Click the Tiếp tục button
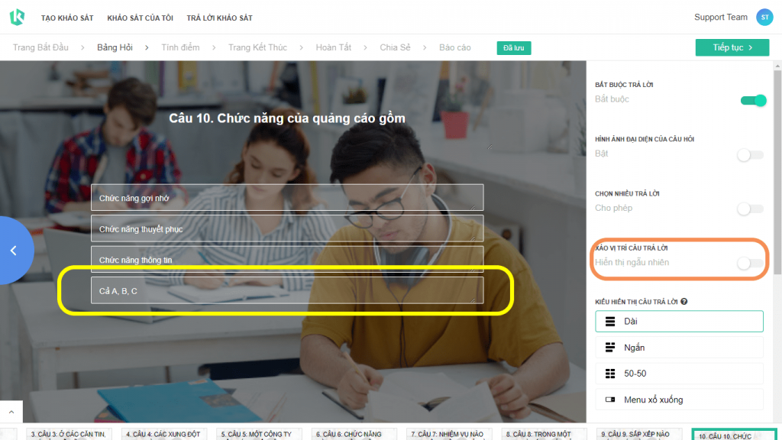782x440 pixels. pos(732,47)
